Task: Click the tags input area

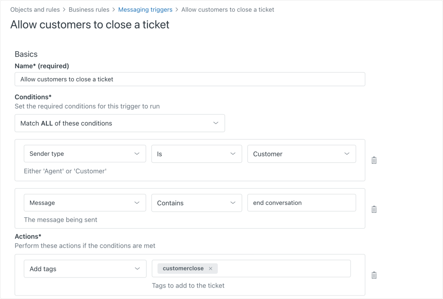Action: coord(284,269)
